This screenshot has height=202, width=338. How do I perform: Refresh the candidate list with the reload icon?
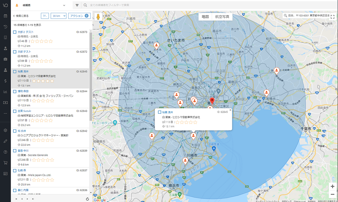point(87,199)
